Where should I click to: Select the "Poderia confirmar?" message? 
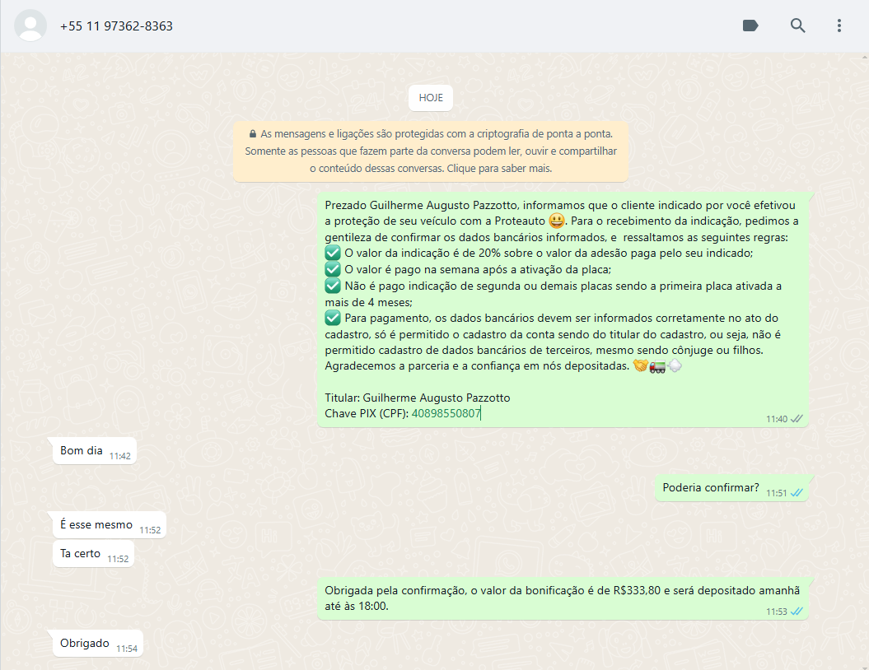(710, 487)
